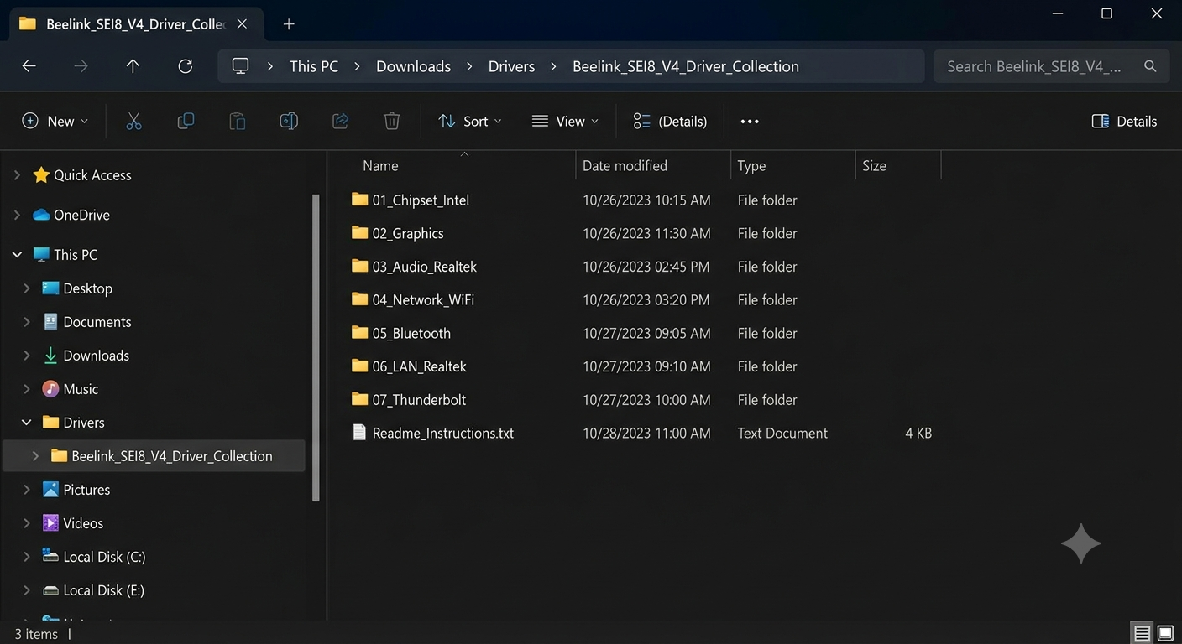Switch to large thumbnails view icon in status bar
The height and width of the screenshot is (644, 1182).
pos(1165,633)
